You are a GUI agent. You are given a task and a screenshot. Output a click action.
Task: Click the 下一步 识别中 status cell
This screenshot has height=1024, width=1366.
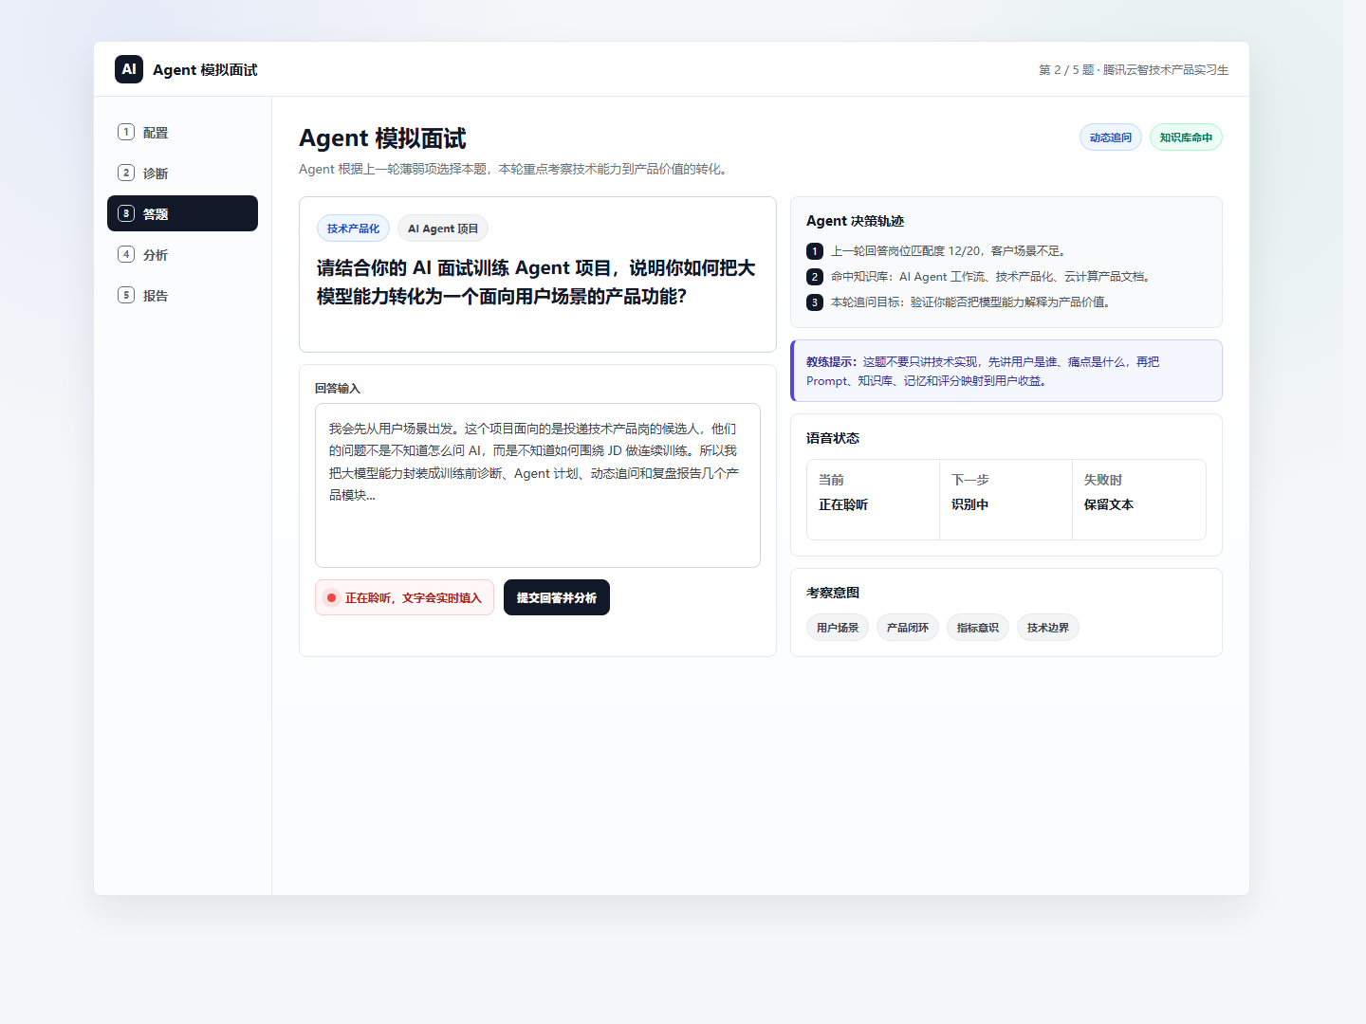[x=1006, y=500]
